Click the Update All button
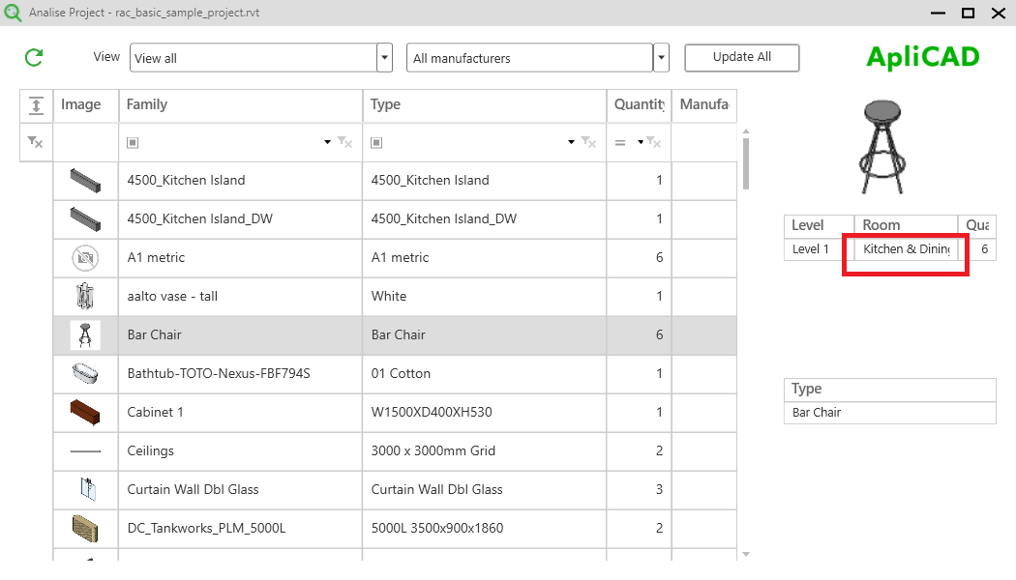Viewport: 1016px width, 580px height. coord(741,58)
